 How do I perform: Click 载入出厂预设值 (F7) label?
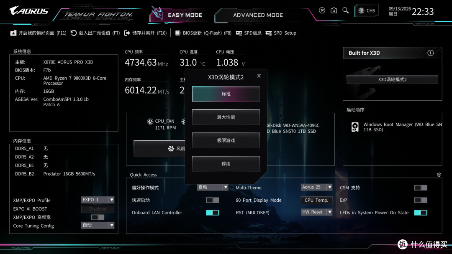99,33
